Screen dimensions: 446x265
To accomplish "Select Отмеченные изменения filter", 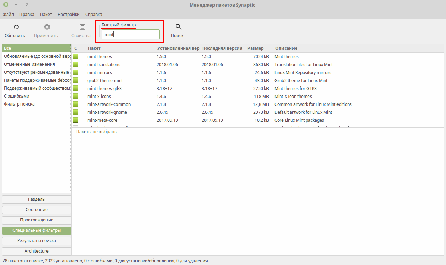I will coord(36,64).
